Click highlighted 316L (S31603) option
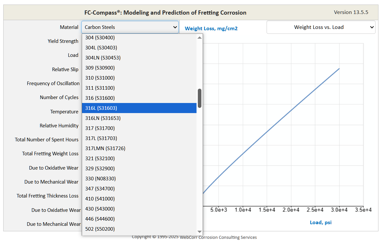This screenshot has height=244, width=383. [139, 108]
